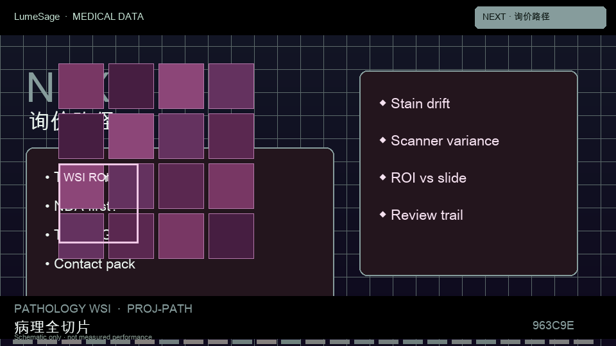Click the Scanner variance item
Screen dimensions: 616x346
point(445,141)
